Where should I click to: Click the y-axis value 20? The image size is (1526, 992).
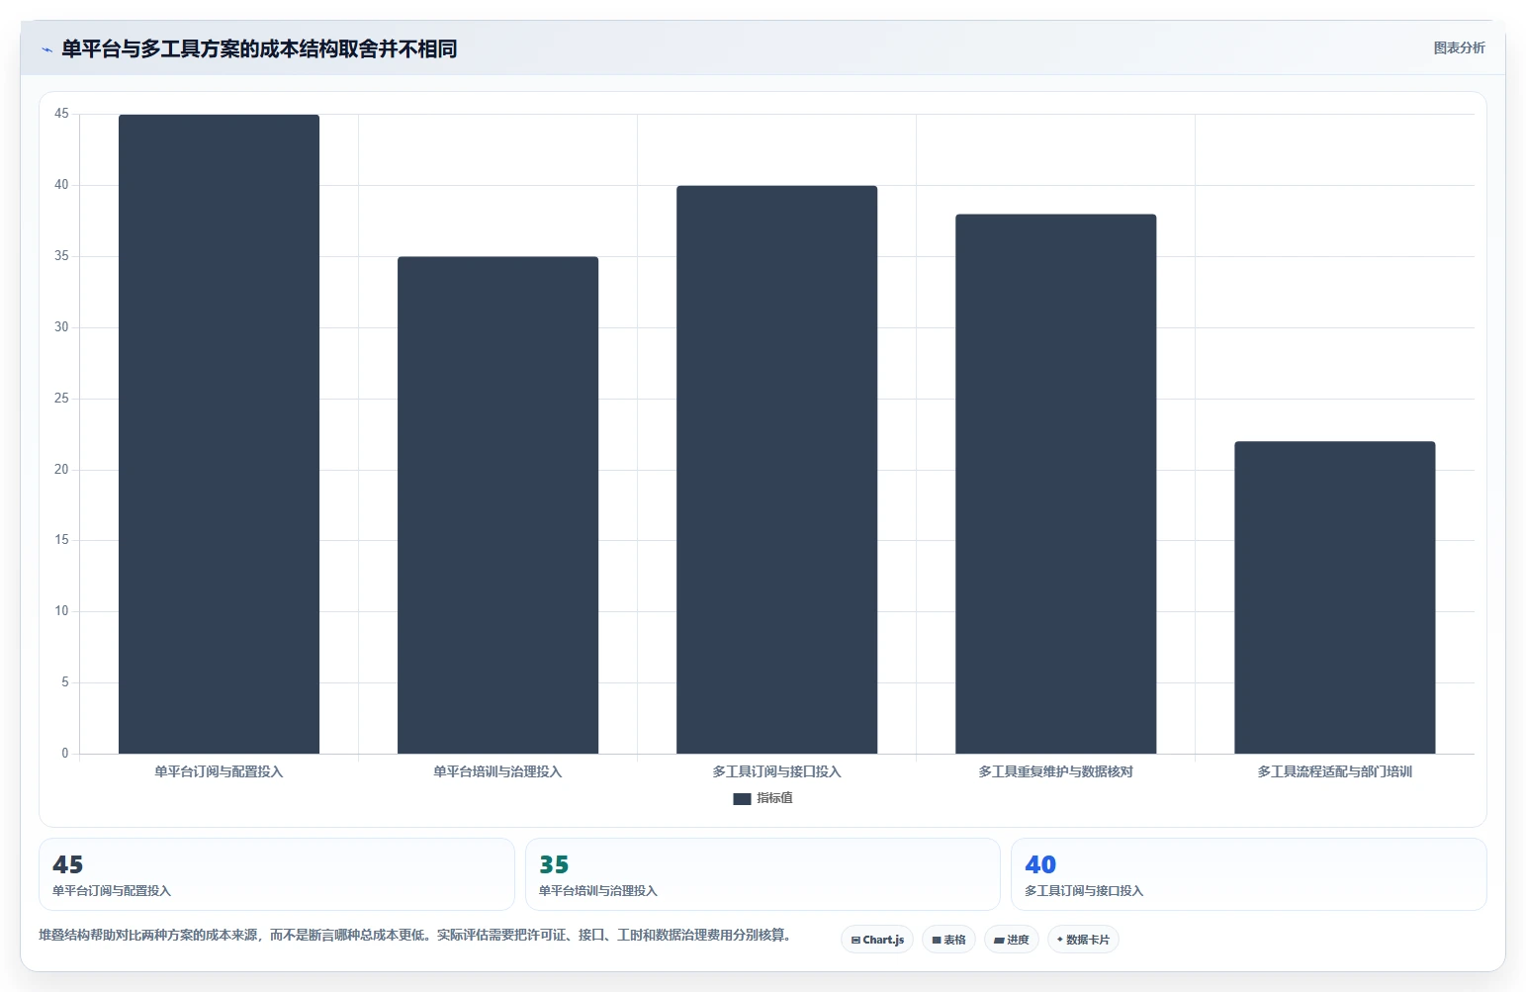tap(61, 470)
